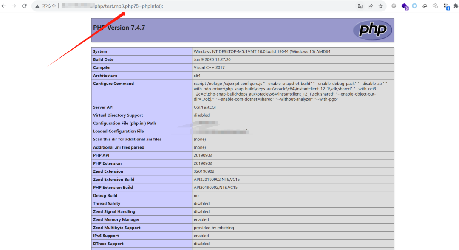Screen dimensions: 459x250
Task: Focus the address bar URL text
Action: click(x=128, y=6)
